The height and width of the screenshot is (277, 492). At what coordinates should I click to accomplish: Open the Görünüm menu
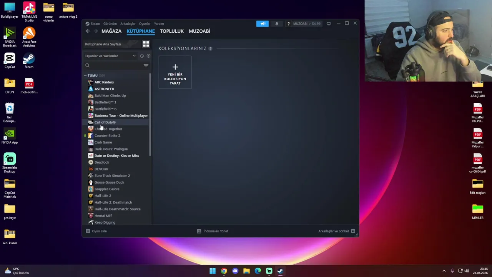click(110, 24)
